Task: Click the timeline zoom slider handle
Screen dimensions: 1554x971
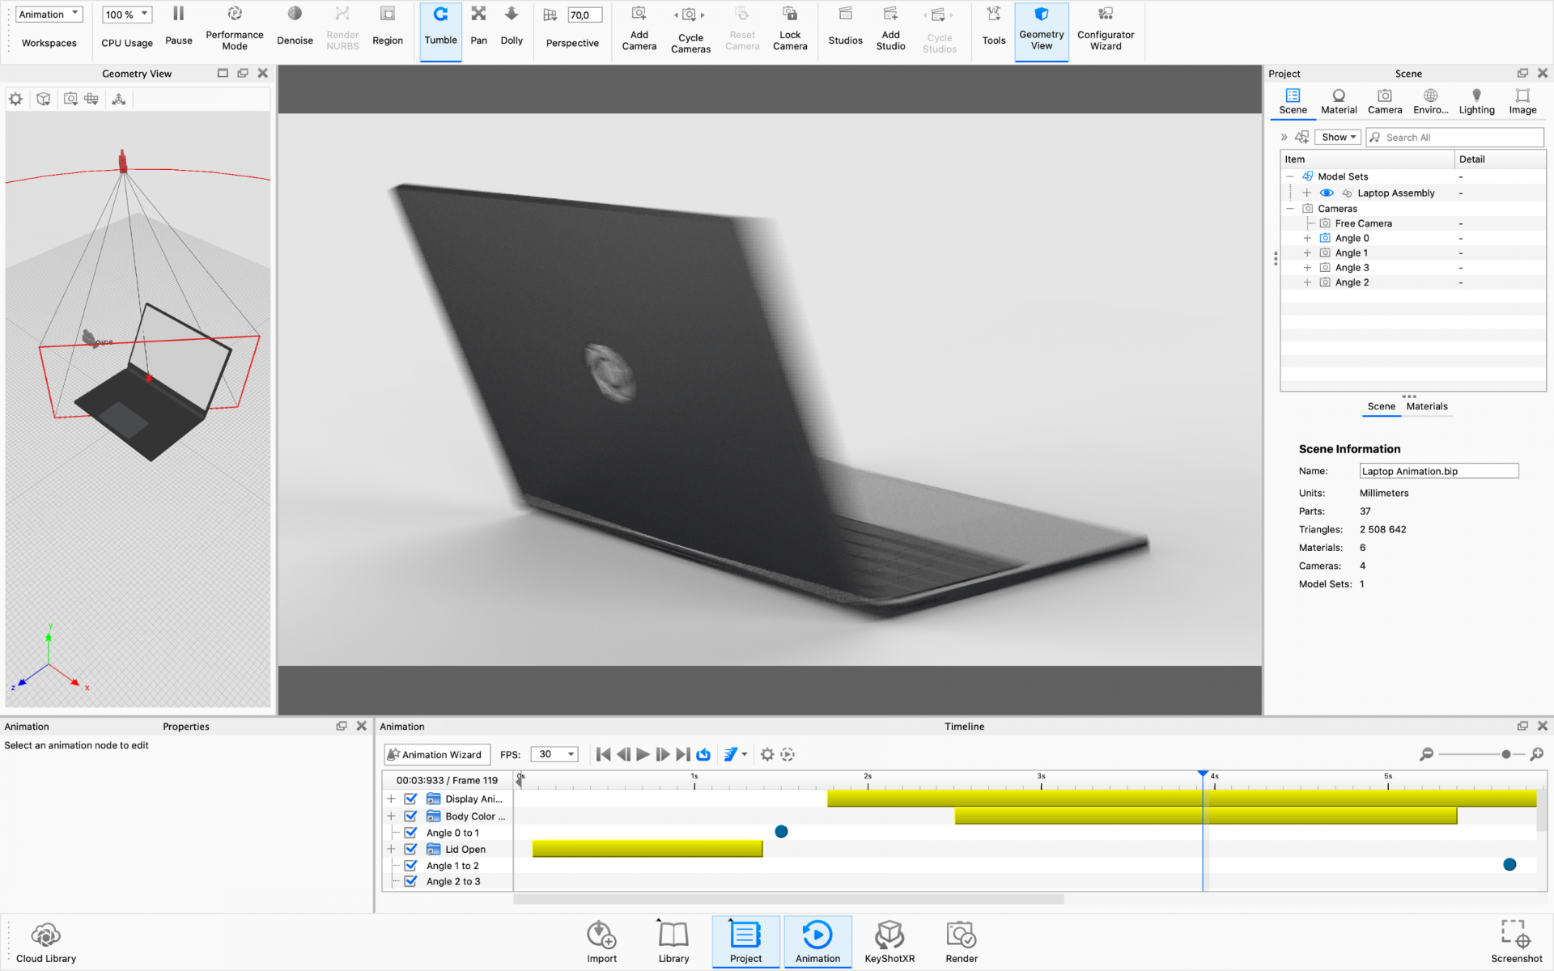Action: (x=1505, y=754)
